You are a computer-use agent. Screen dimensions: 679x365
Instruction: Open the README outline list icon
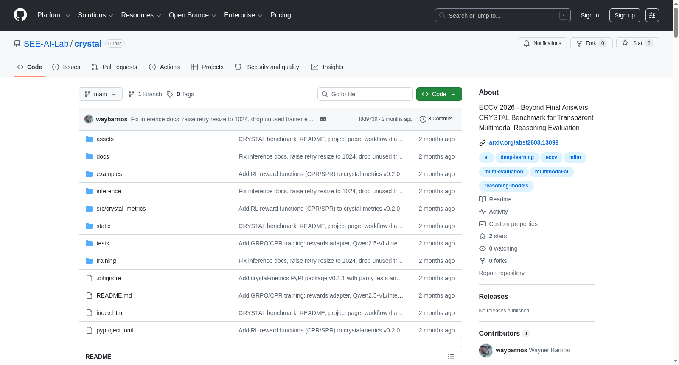[x=451, y=357]
